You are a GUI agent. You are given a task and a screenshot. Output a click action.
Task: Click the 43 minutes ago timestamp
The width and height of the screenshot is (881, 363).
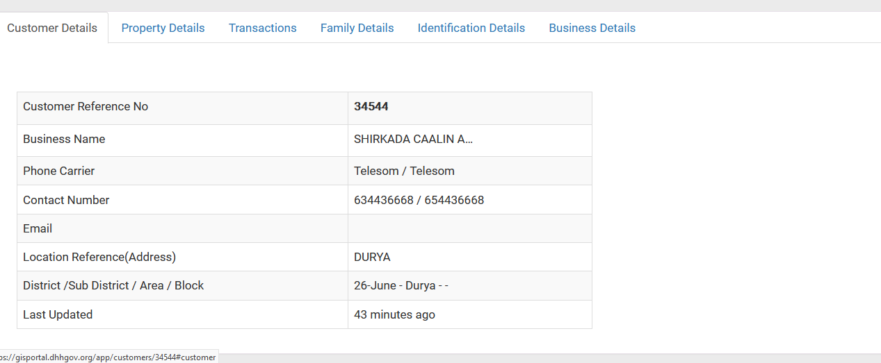[394, 314]
